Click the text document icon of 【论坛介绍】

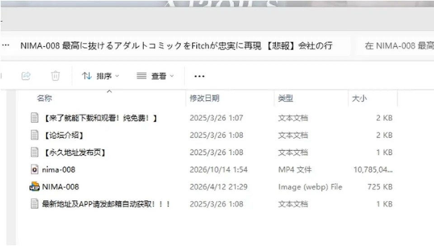(x=35, y=135)
